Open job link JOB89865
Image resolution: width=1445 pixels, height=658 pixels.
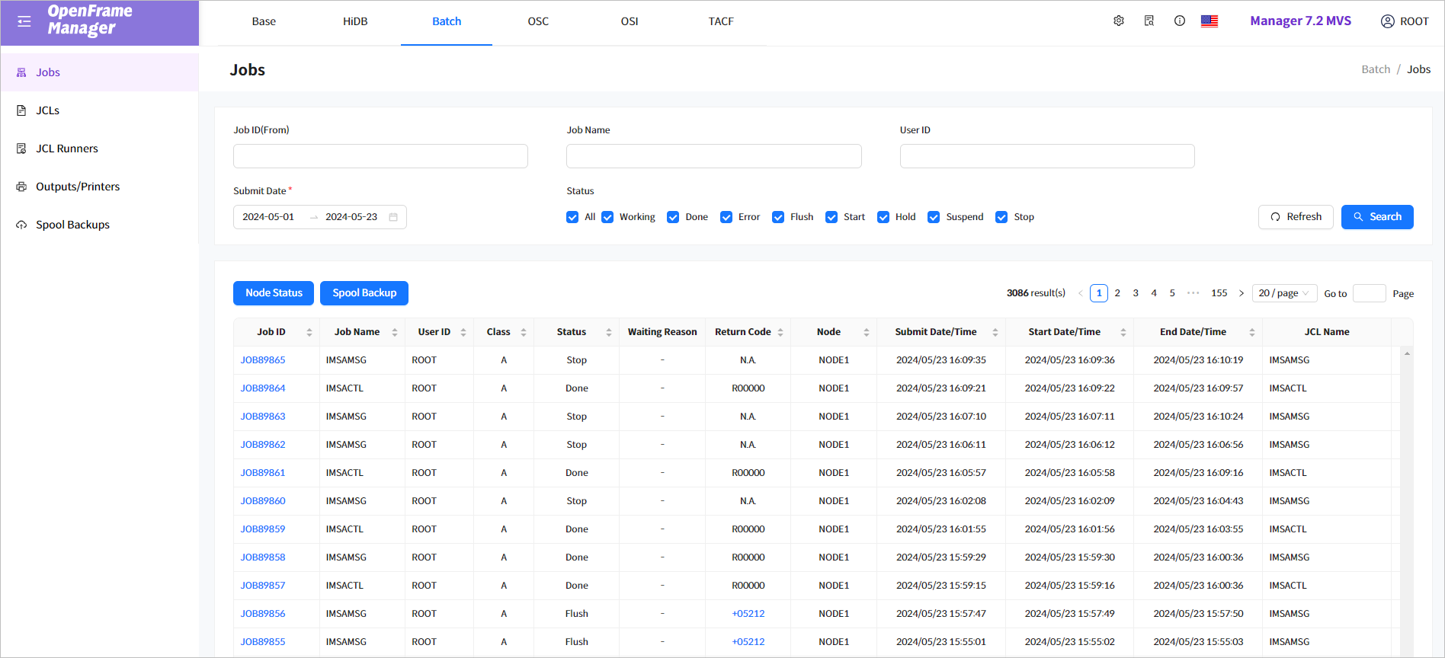(x=263, y=360)
